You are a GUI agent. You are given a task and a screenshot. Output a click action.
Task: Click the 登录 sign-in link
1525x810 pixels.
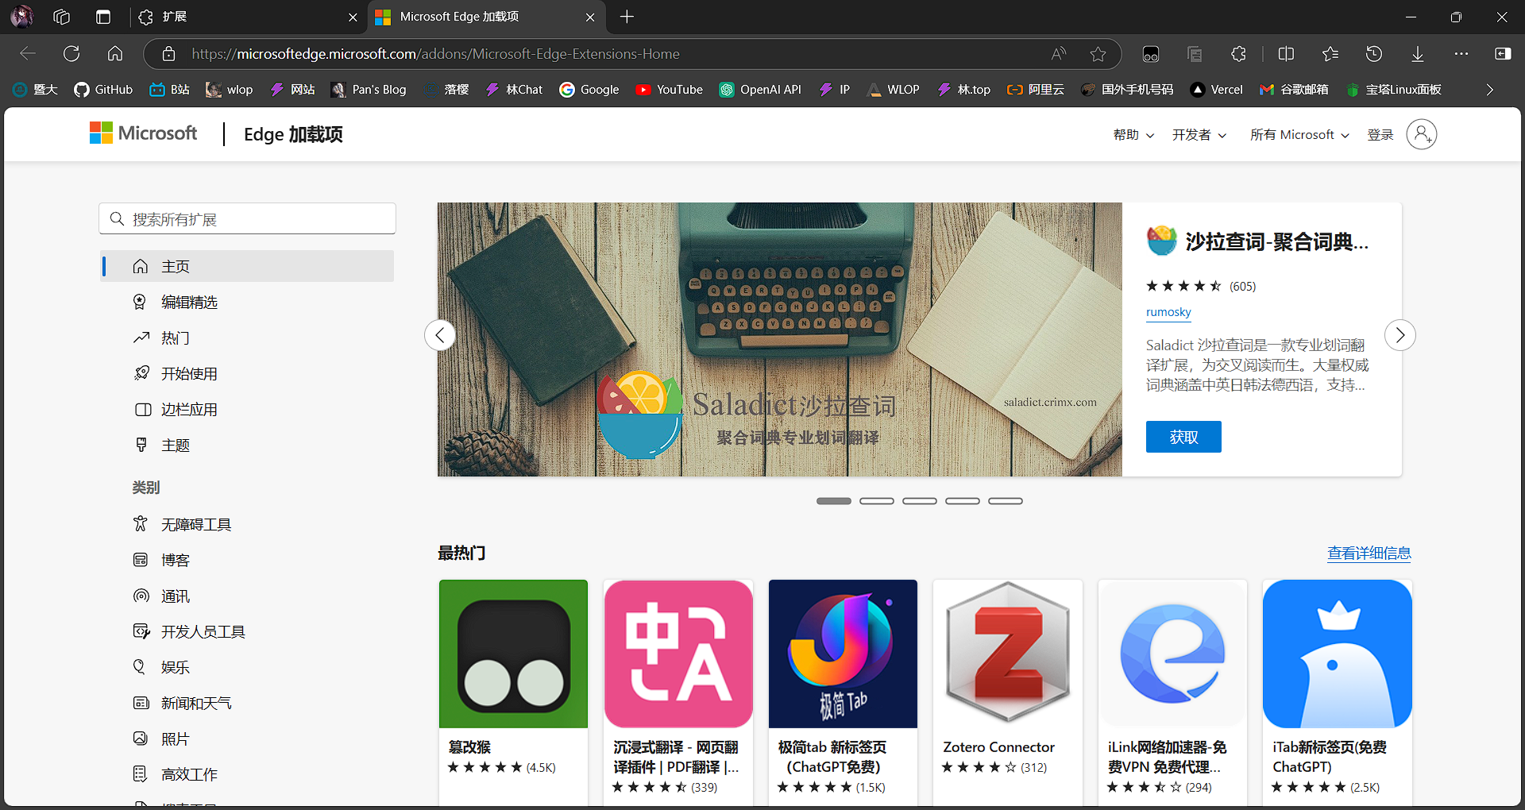(x=1380, y=135)
